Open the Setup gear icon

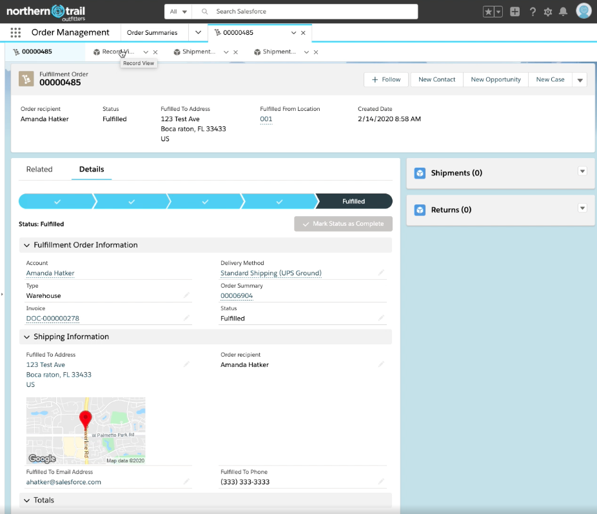coord(548,12)
